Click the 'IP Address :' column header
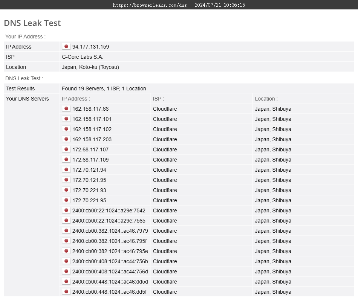The image size is (358, 302). click(76, 99)
